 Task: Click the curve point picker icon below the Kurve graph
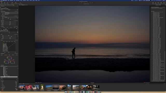point(15,52)
